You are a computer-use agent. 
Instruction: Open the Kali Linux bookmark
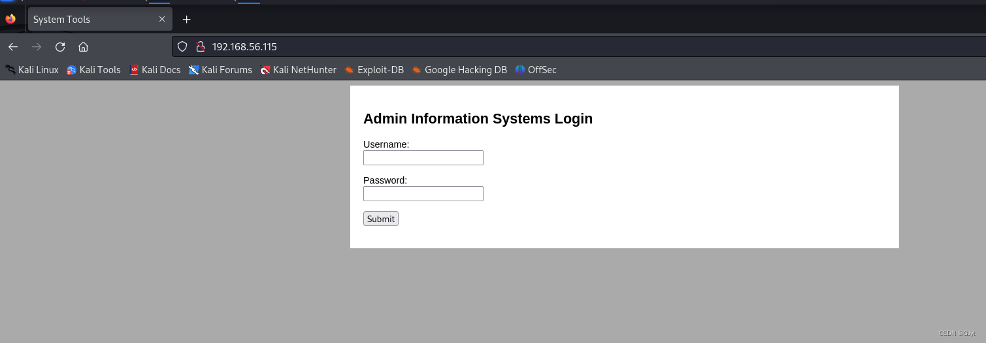(32, 70)
